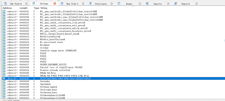Click the string icon beside September row
The height and width of the screenshot is (101, 225).
(4, 84)
